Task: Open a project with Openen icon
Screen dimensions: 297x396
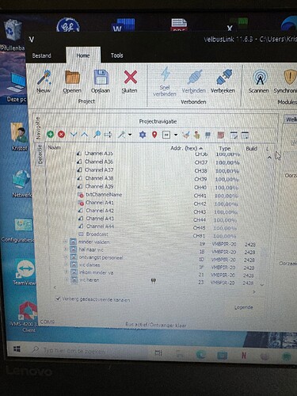Action: pyautogui.click(x=72, y=78)
